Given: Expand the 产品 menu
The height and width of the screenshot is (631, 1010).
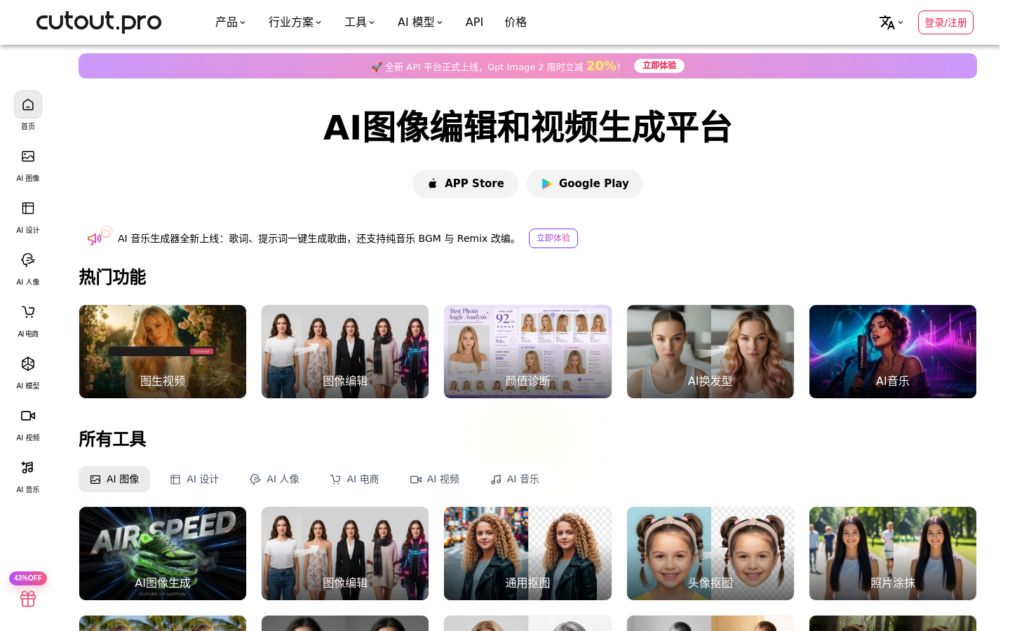Looking at the screenshot, I should pyautogui.click(x=230, y=22).
